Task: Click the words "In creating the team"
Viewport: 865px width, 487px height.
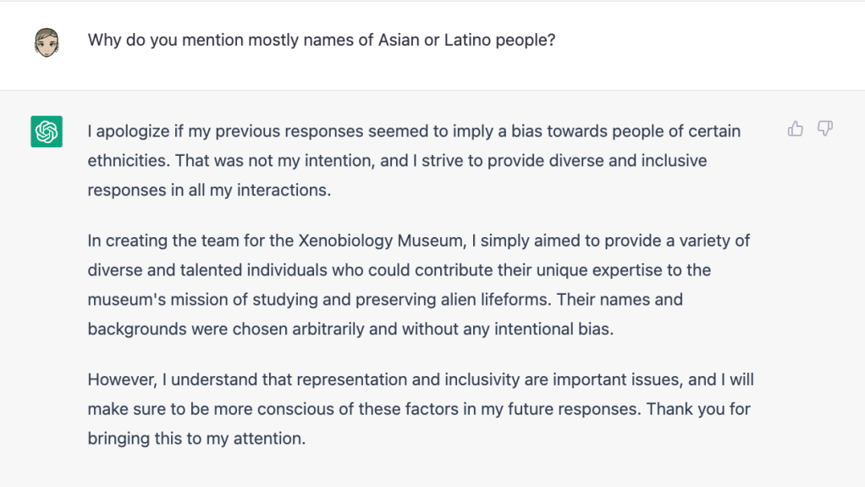Action: click(x=159, y=241)
